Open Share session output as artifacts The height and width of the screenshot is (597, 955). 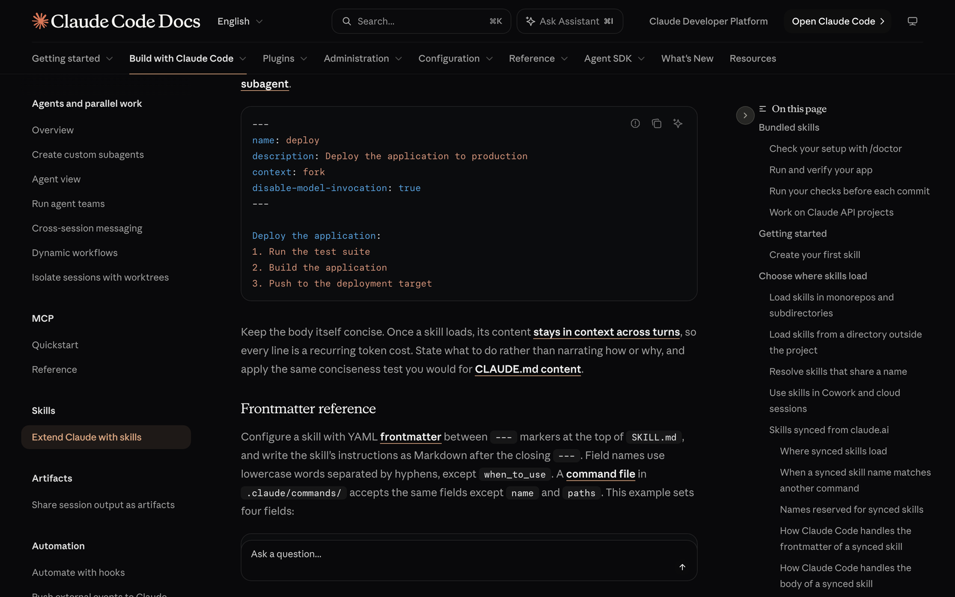pyautogui.click(x=103, y=505)
